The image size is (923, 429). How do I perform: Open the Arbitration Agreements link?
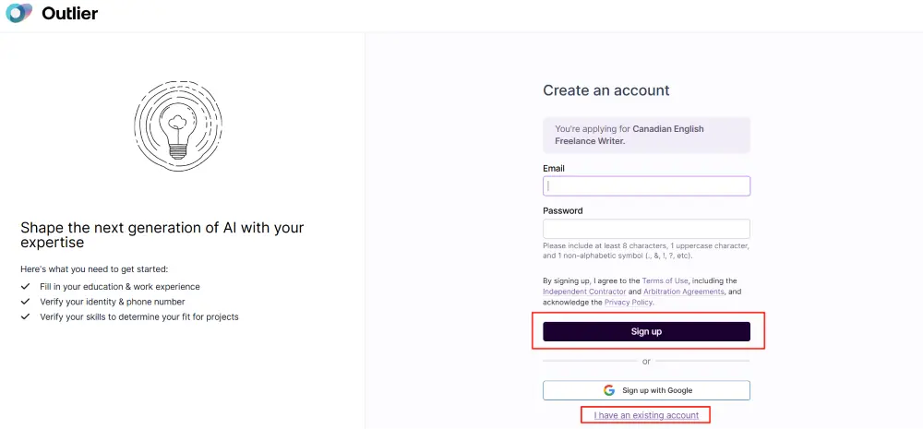pos(683,292)
